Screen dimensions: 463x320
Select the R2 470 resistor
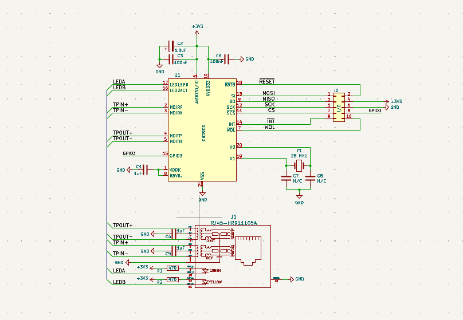click(x=171, y=279)
